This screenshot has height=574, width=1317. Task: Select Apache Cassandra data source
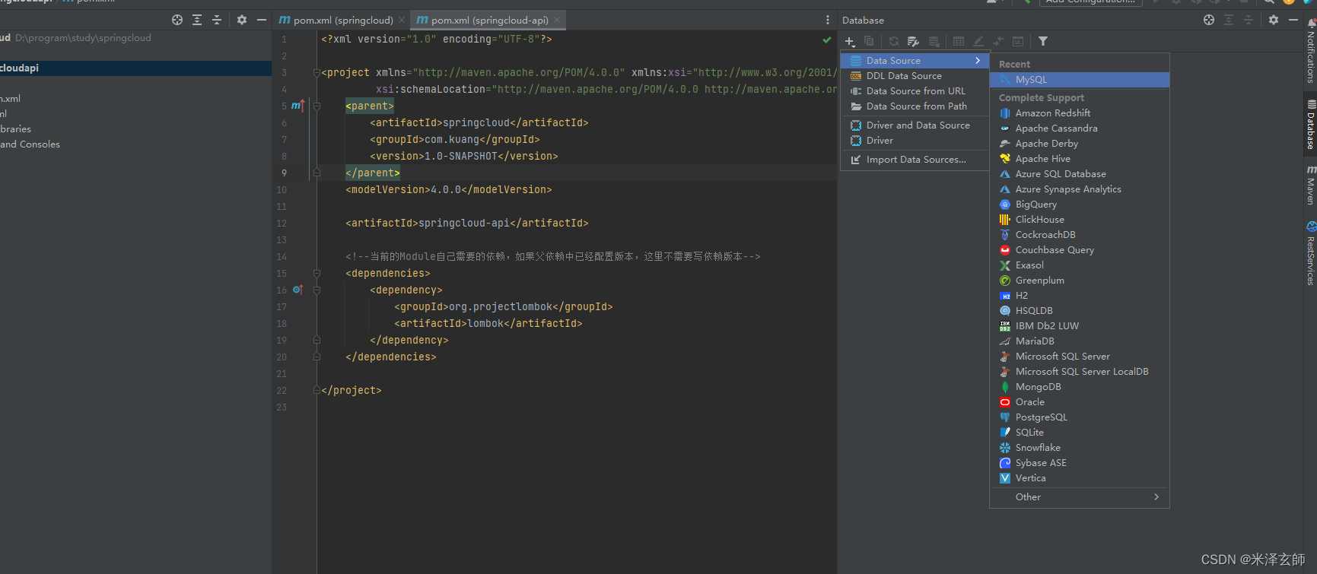[1080, 128]
